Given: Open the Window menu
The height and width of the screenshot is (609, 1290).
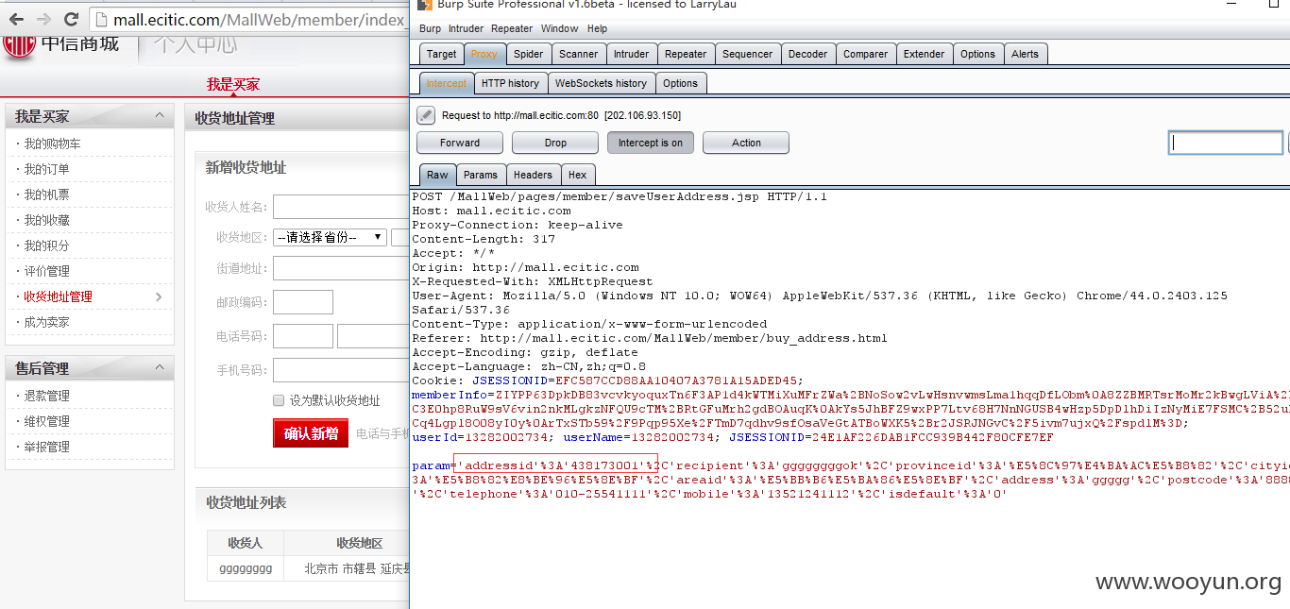Looking at the screenshot, I should (560, 28).
